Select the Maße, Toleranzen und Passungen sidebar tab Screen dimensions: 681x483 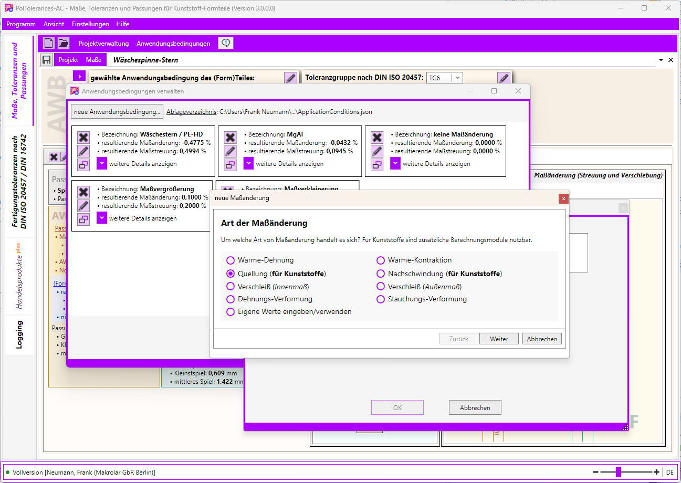[x=19, y=81]
